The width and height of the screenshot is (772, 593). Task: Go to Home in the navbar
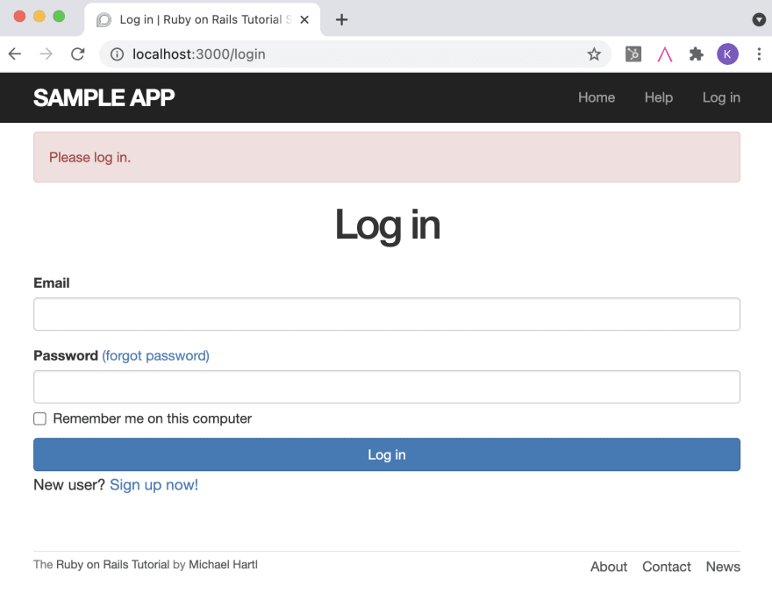coord(597,97)
